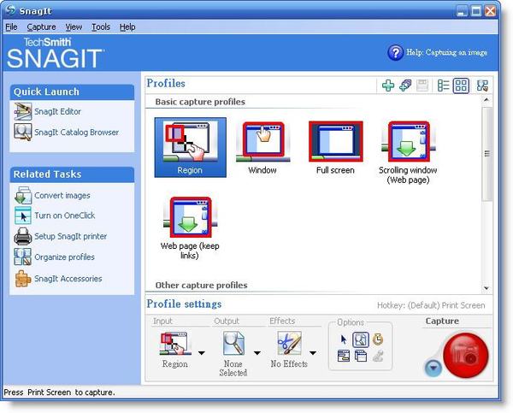
Task: Click the Quick Launch panel header
Action: [72, 92]
